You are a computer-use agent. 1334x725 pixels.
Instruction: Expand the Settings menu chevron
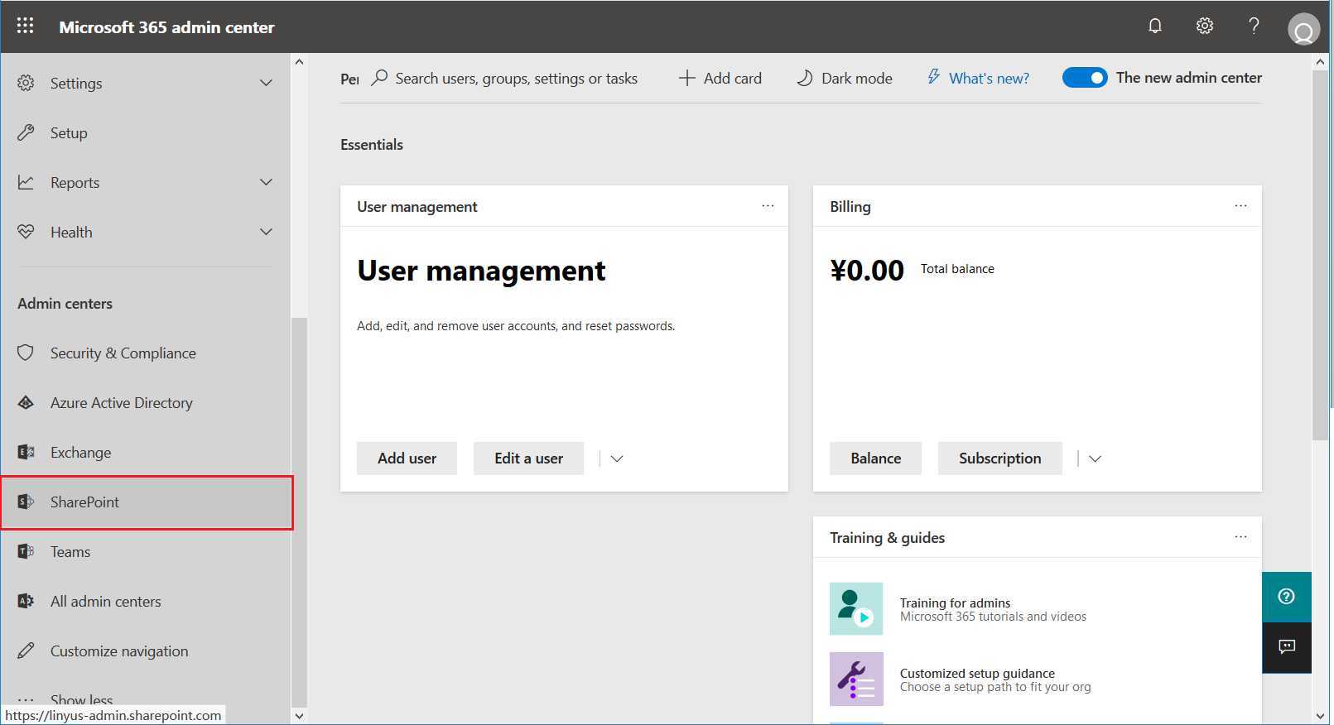coord(266,83)
